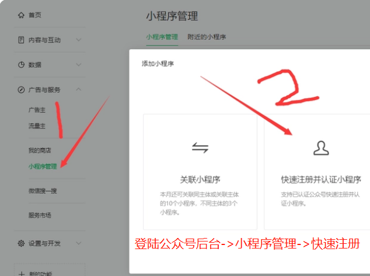The image size is (370, 276).
Task: Open 流量主 in the sidebar
Action: [36, 125]
